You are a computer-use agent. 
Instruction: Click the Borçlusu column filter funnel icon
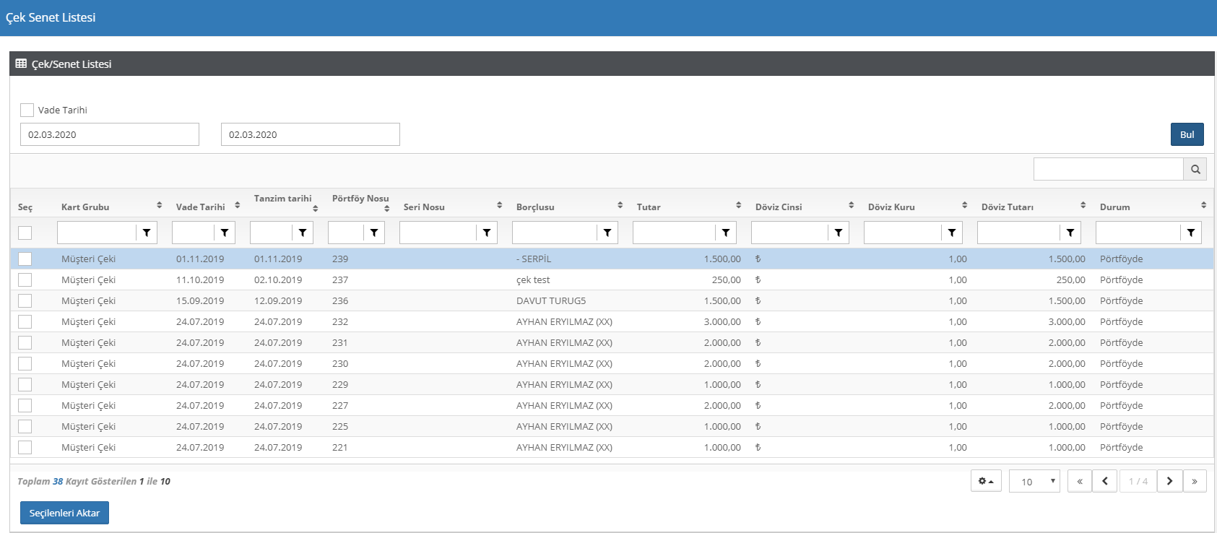pyautogui.click(x=607, y=233)
